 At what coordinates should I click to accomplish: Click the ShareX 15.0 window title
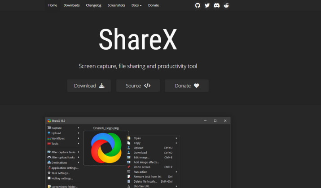pos(58,121)
